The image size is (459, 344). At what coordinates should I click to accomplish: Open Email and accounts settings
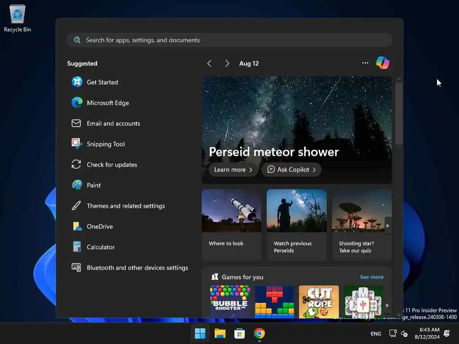(x=106, y=124)
